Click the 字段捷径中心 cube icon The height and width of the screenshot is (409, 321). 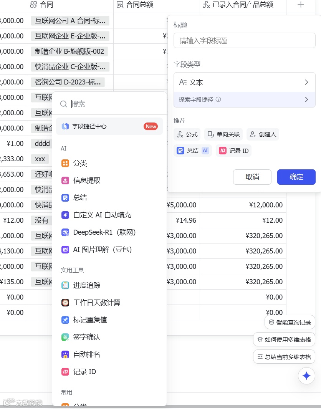[65, 126]
